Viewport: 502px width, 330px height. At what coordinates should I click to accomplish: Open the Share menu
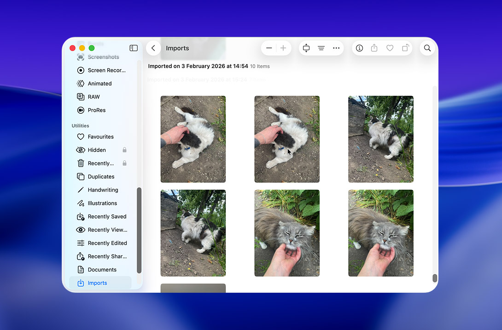click(374, 48)
